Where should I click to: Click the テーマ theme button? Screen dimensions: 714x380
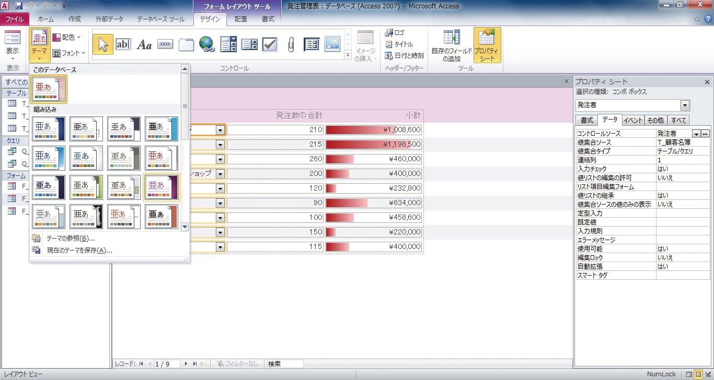pos(40,45)
